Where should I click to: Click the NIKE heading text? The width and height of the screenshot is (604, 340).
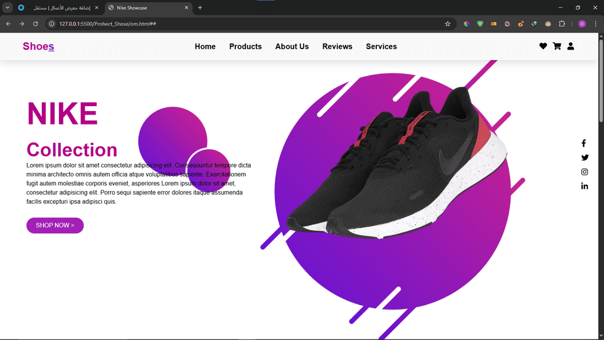pyautogui.click(x=63, y=113)
